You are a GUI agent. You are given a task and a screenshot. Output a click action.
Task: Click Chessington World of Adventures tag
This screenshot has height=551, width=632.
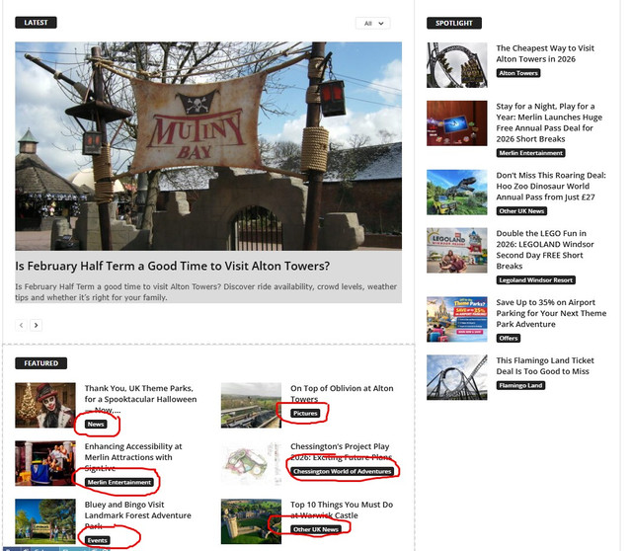tap(343, 471)
